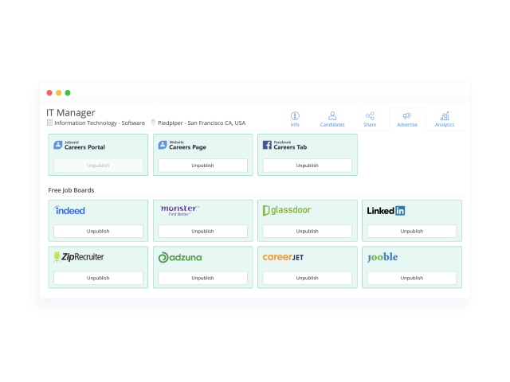Click the department building icon

[49, 123]
